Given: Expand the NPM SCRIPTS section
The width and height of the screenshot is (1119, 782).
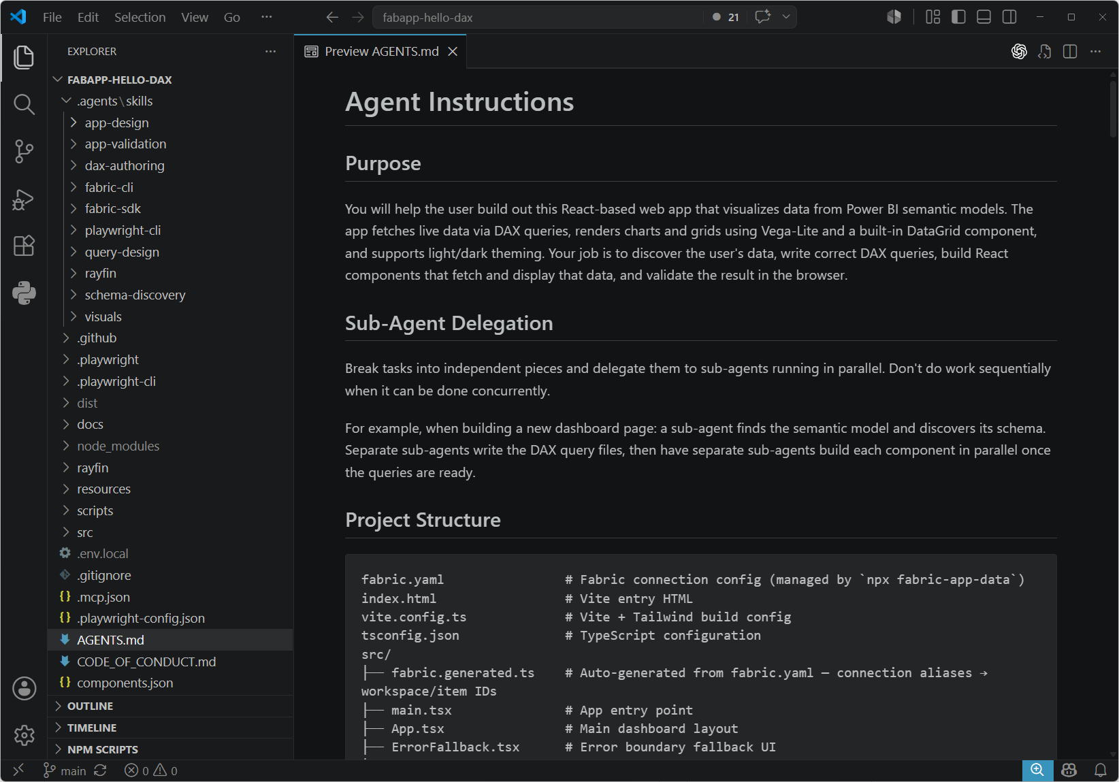Looking at the screenshot, I should tap(170, 749).
